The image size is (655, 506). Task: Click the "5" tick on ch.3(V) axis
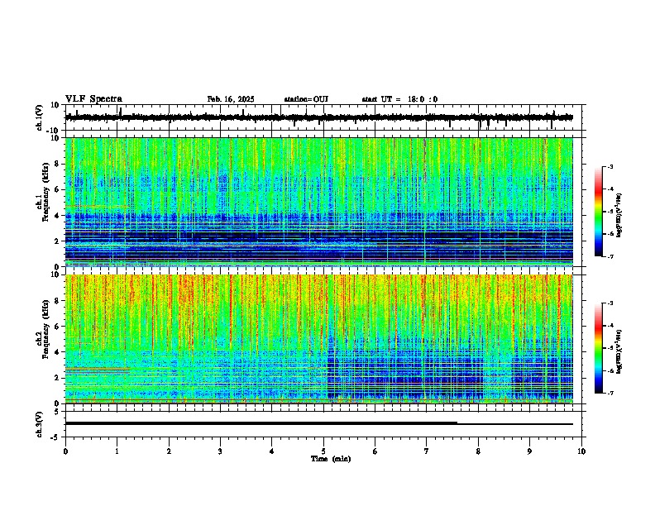(58, 412)
